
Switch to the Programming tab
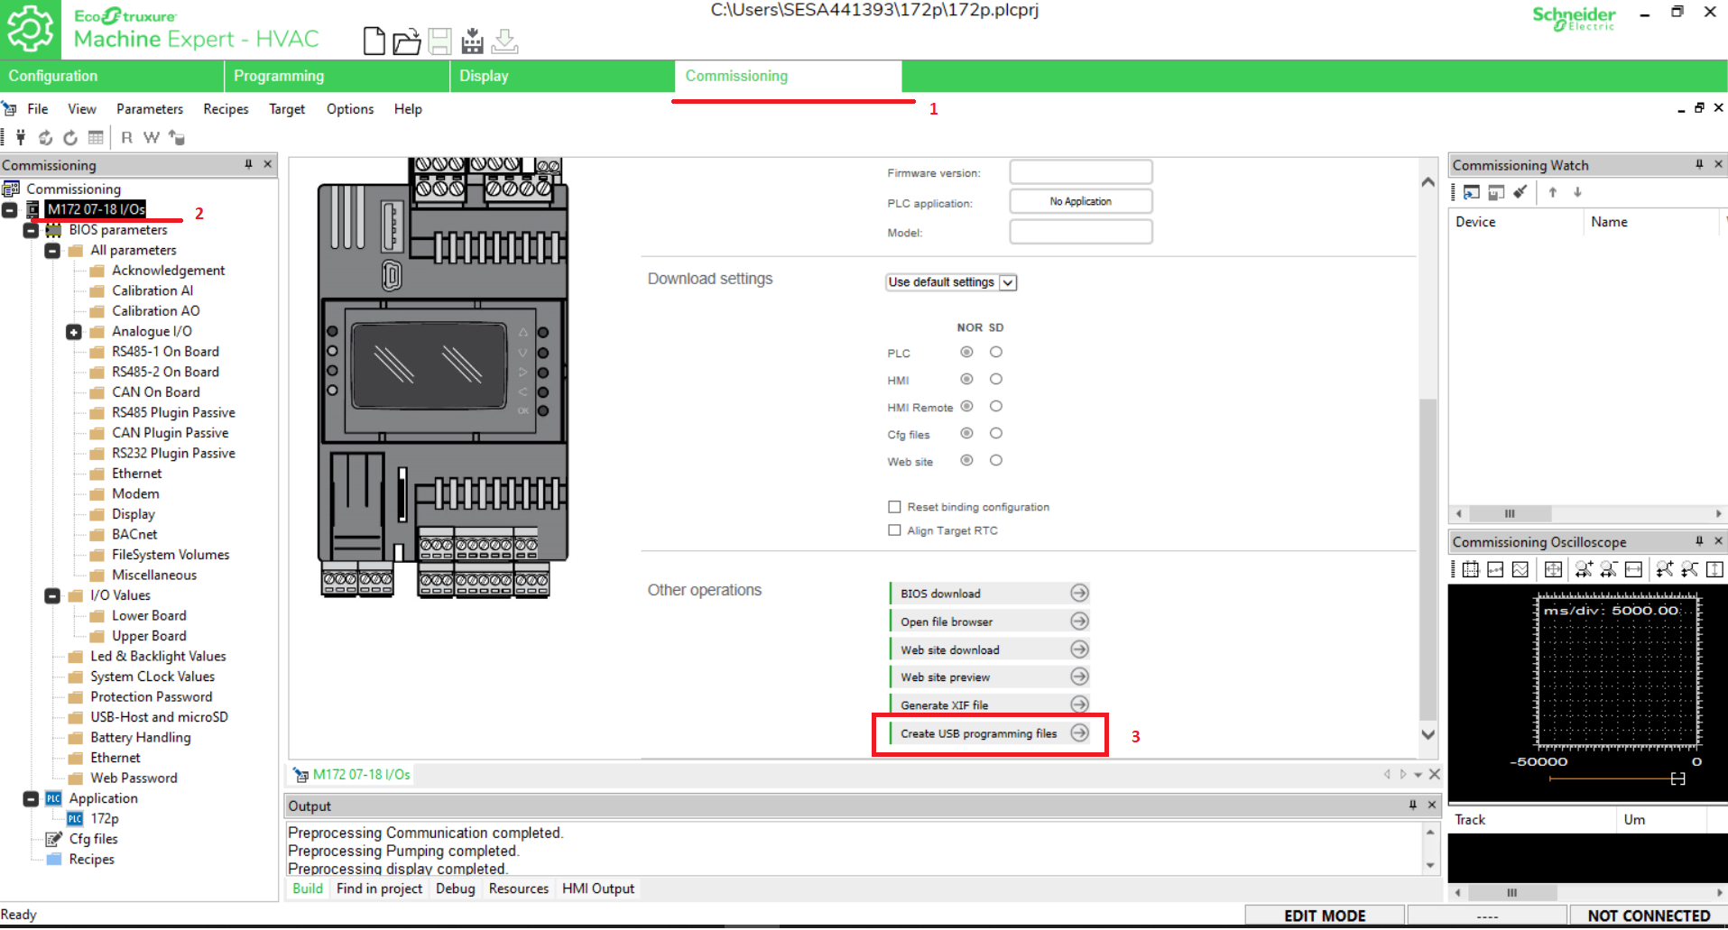[337, 76]
